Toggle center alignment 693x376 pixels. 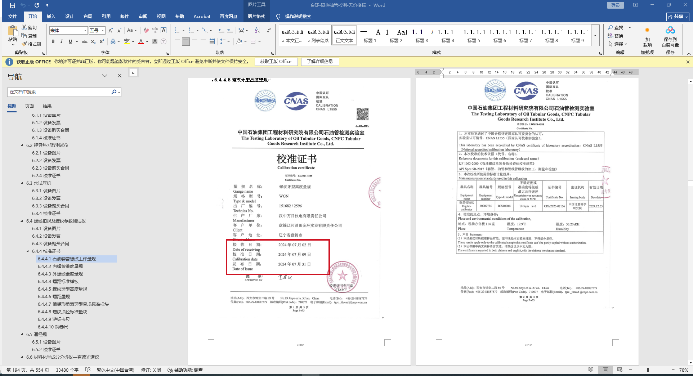pyautogui.click(x=186, y=41)
